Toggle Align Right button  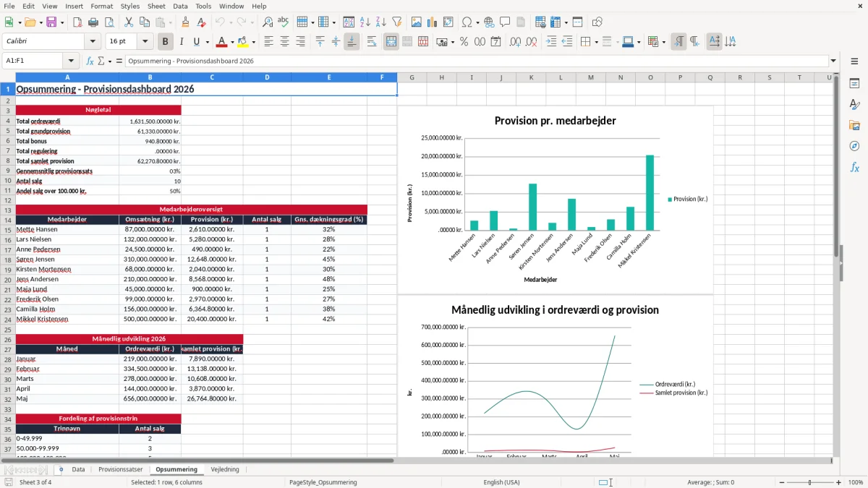click(300, 42)
